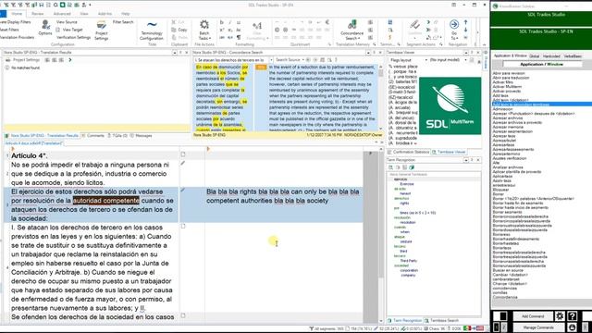Open Quick Access Toolbar customize arrow
This screenshot has height=333, width=592.
[90, 5]
